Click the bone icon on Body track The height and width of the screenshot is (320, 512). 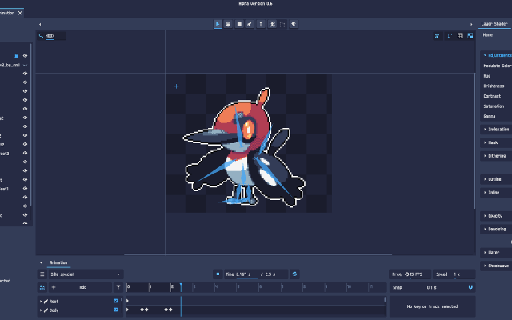pos(46,310)
